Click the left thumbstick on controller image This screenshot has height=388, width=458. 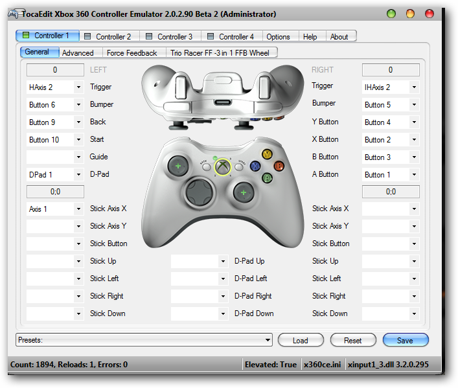(178, 166)
